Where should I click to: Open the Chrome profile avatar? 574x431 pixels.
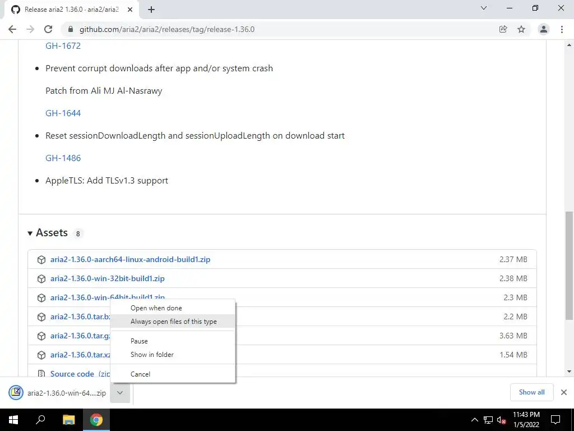pyautogui.click(x=544, y=29)
